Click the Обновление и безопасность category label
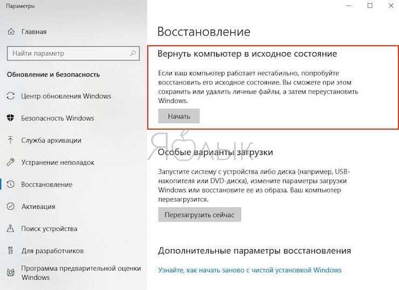Screen dimensions: 399x290 53,74
